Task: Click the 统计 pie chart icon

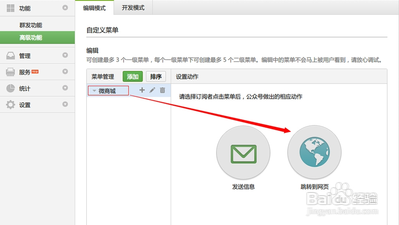Action: click(10, 88)
